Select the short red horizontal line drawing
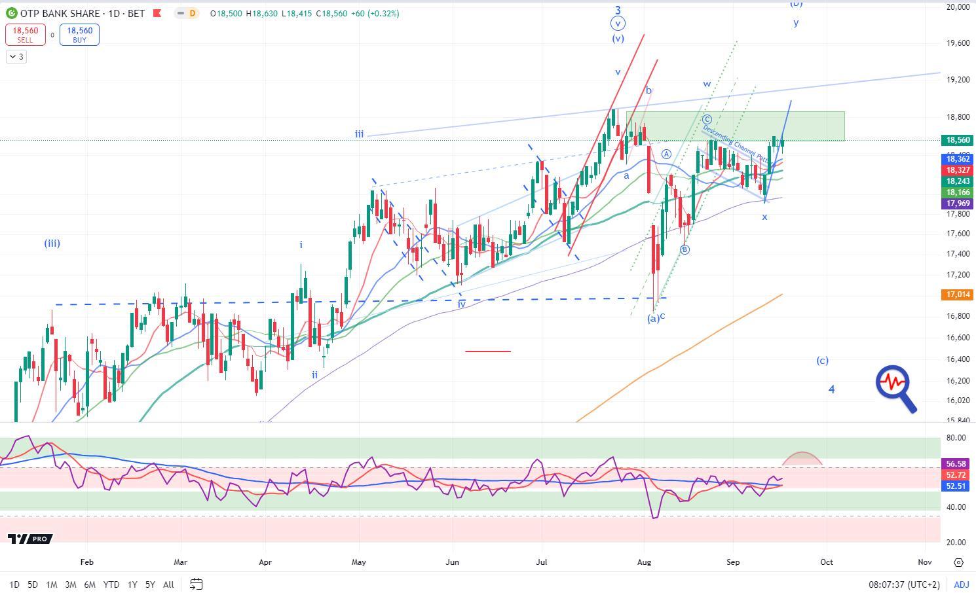 488,351
